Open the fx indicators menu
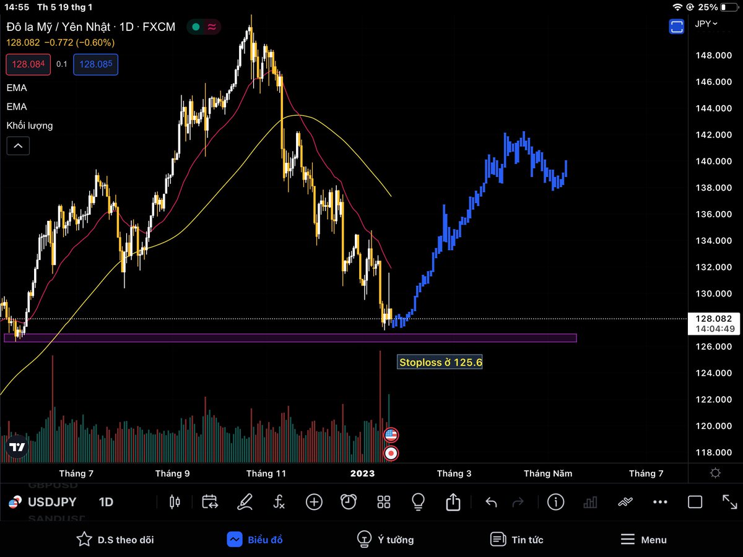The height and width of the screenshot is (557, 743). (x=279, y=502)
